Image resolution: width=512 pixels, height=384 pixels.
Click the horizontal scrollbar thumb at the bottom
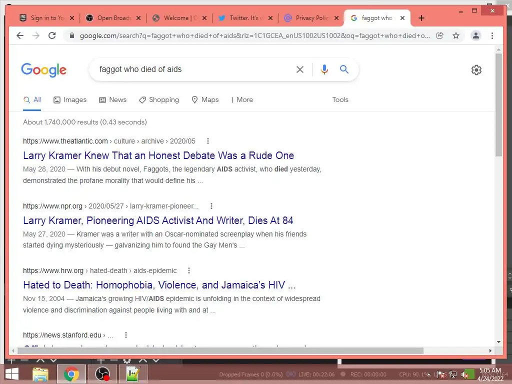(220, 350)
